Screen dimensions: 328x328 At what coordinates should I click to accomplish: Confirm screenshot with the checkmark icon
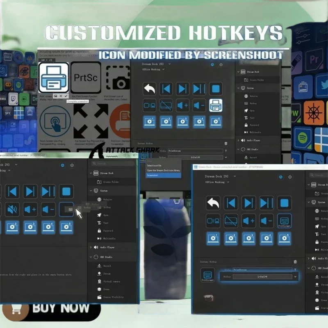(66, 96)
